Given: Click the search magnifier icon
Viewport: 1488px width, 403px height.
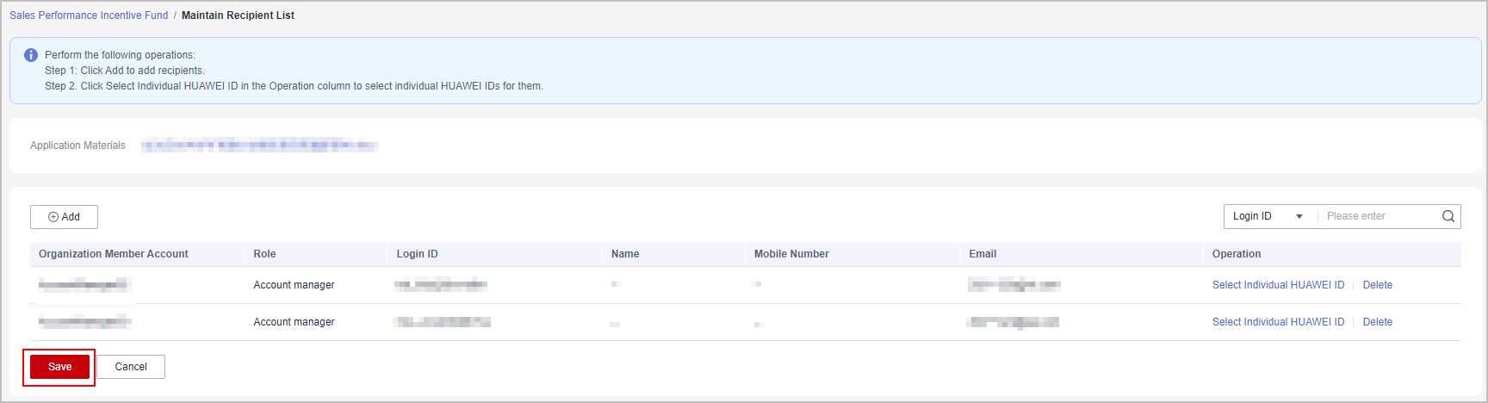Looking at the screenshot, I should 1448,216.
